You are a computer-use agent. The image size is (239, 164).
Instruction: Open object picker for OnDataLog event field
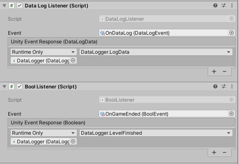click(x=232, y=33)
